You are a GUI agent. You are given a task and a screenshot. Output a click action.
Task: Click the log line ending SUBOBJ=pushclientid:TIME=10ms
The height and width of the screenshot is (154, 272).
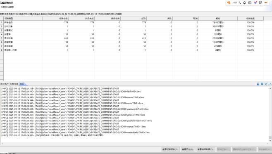[x=76, y=121]
